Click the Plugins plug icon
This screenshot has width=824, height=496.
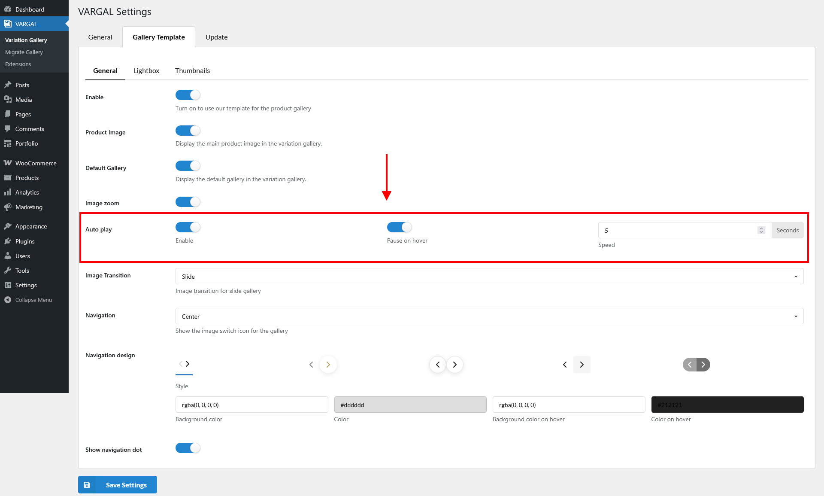point(8,241)
